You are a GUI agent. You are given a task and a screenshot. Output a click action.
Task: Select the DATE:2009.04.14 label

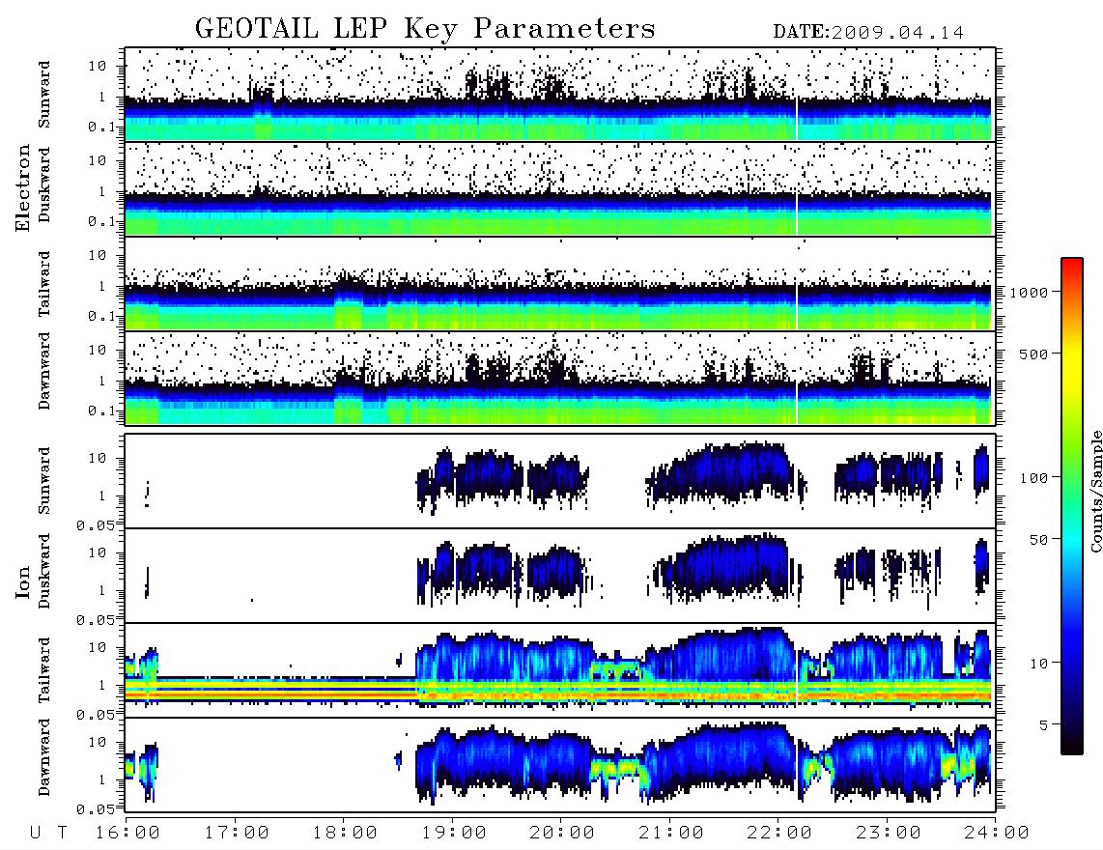(x=868, y=33)
